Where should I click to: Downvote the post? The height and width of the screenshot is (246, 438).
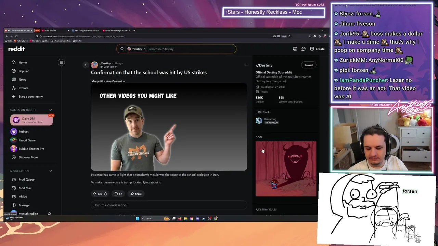(105, 194)
